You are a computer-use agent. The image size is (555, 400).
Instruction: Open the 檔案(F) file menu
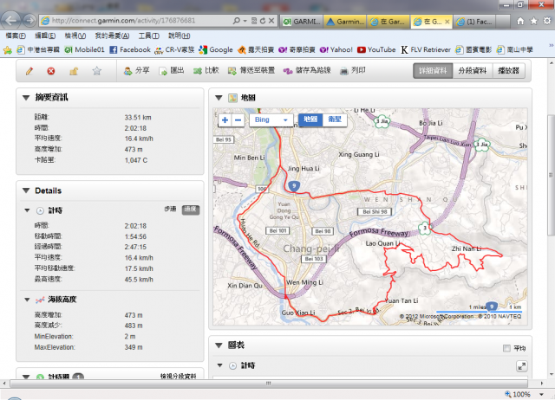(16, 35)
